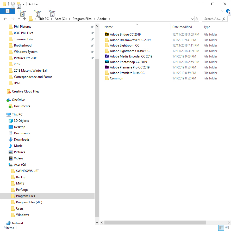Click the Adobe Premiere Pro CC 2019 folder icon

[x=107, y=67]
